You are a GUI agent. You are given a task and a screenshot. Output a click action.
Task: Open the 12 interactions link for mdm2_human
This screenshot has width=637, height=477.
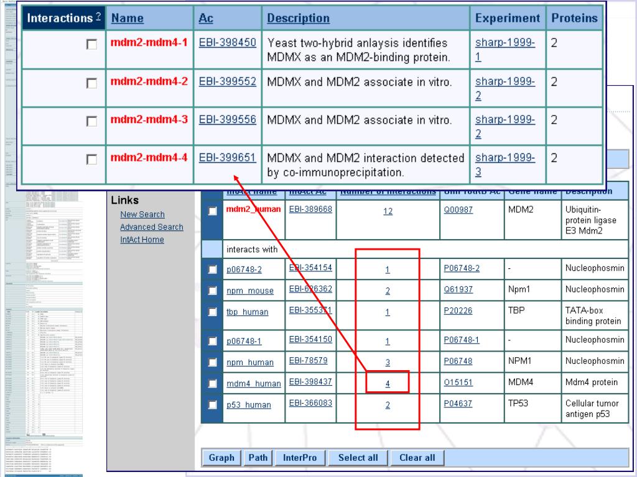(388, 211)
